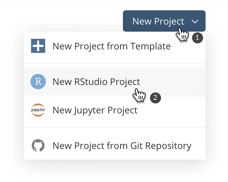This screenshot has height=182, width=228.
Task: Click the "New Project" button text
Action: pos(158,22)
